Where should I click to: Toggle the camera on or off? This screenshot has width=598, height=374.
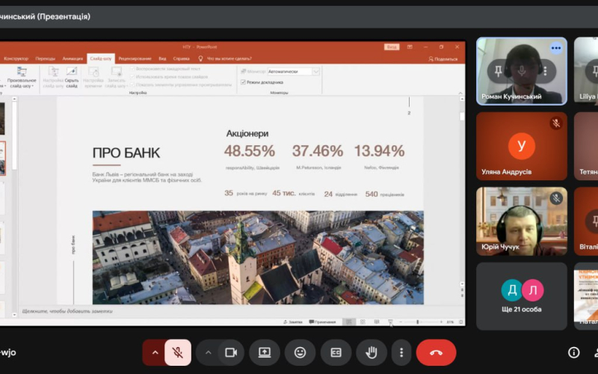tap(231, 352)
